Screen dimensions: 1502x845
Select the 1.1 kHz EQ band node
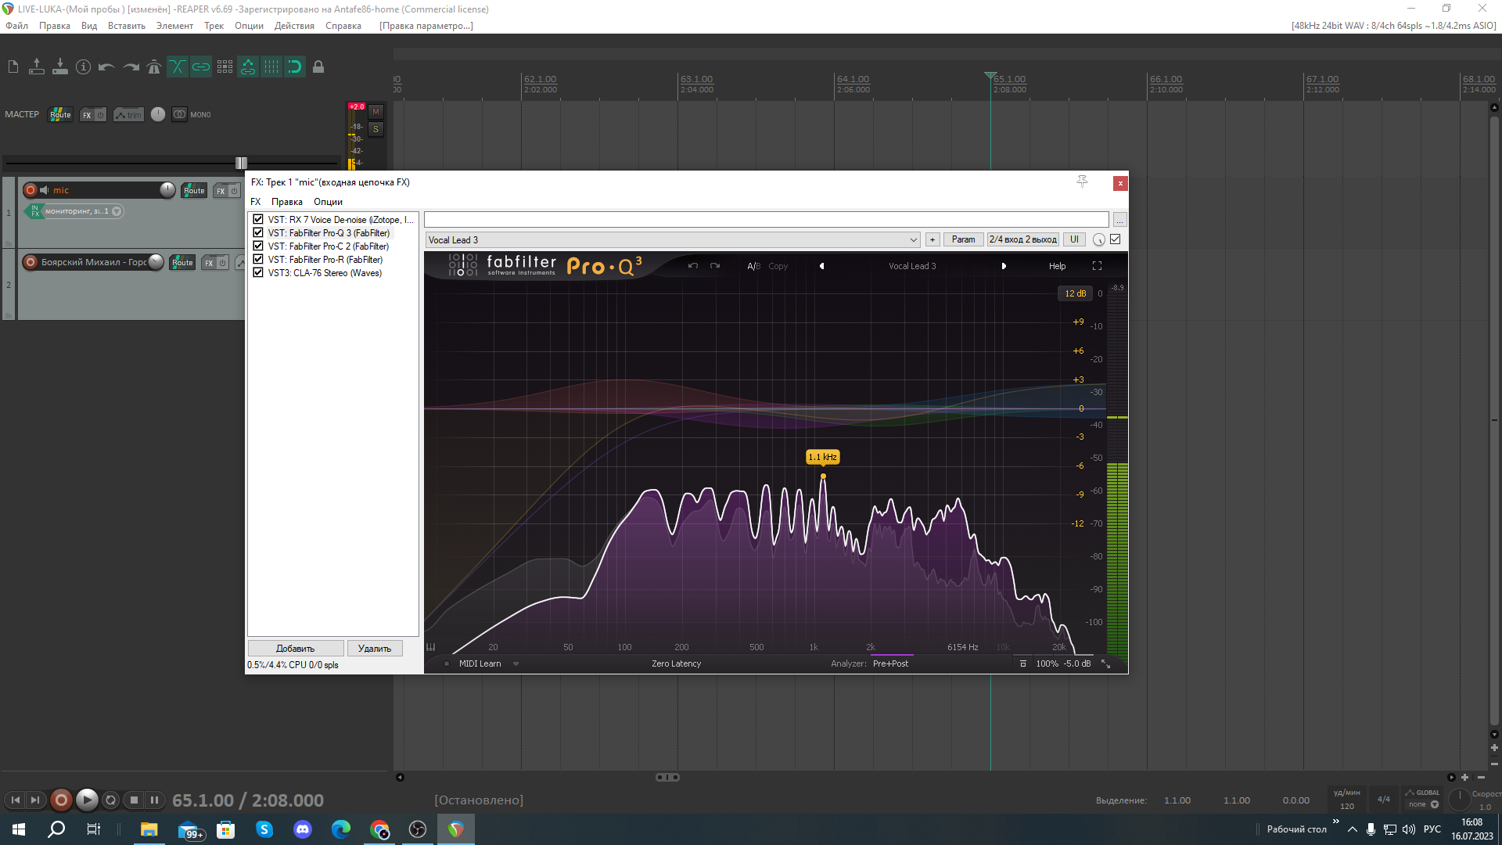coord(823,476)
